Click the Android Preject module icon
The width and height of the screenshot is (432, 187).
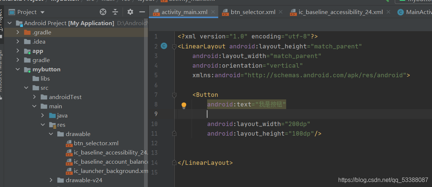19,23
